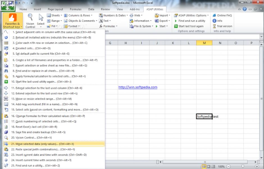Open the ASAP Formulas dropdown
The height and width of the screenshot is (169, 264).
pos(108,26)
